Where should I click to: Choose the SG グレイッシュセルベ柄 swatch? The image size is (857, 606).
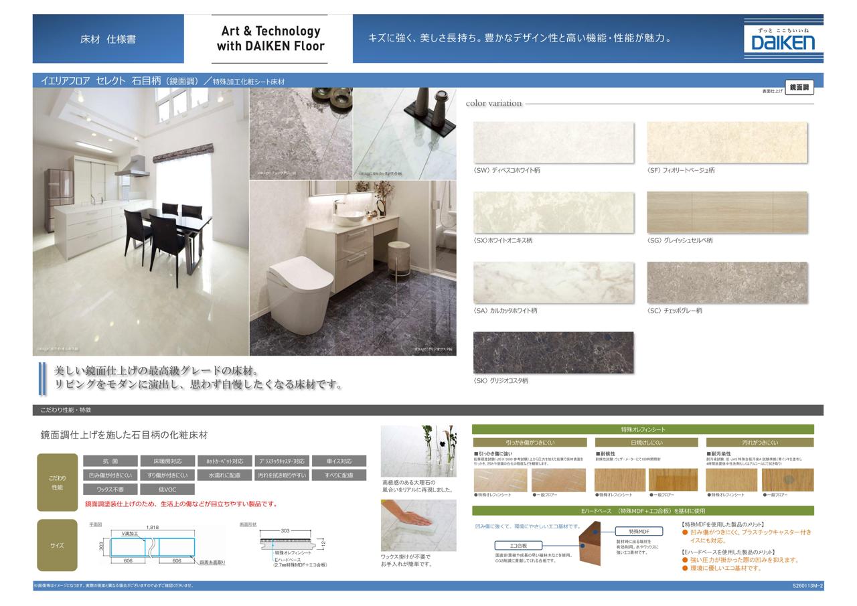pyautogui.click(x=726, y=212)
